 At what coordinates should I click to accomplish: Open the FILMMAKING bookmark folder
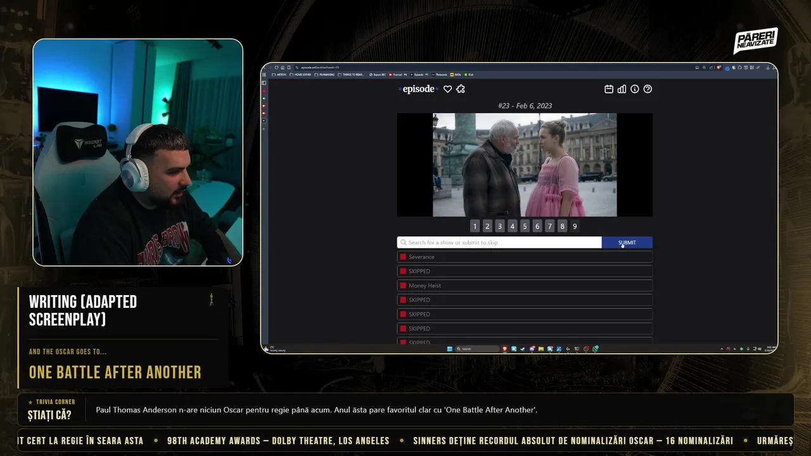pyautogui.click(x=324, y=75)
